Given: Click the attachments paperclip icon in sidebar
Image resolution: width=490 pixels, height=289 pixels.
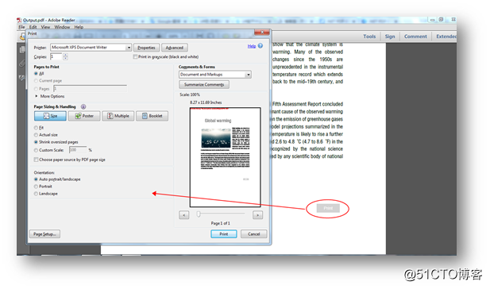Looking at the screenshot, I should [x=22, y=64].
